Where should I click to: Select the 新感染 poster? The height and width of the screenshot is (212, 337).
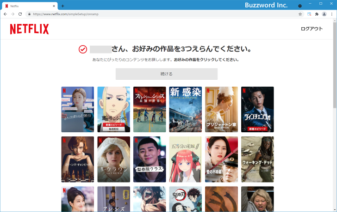[186, 109]
